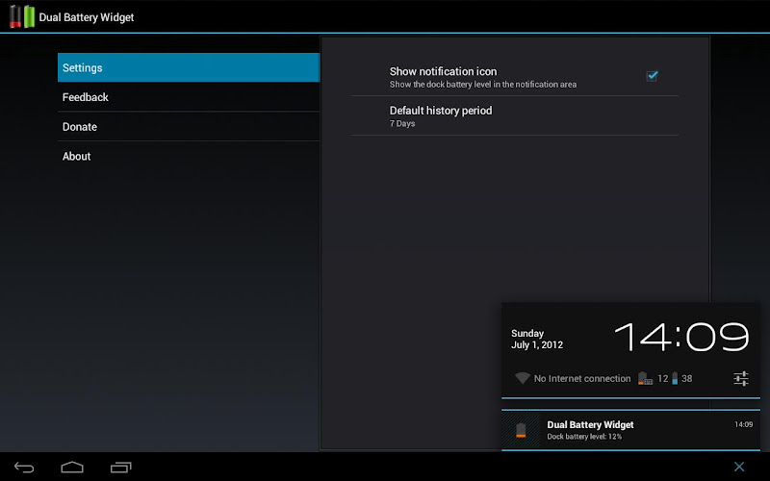Click the Dual Battery Widget app icon

click(22, 16)
